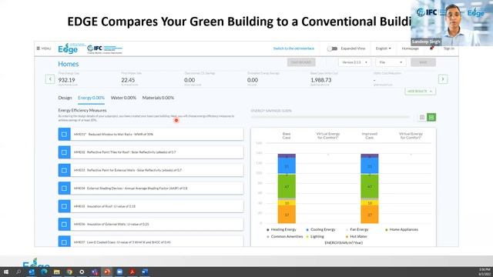The height and width of the screenshot is (277, 493).
Task: Select the table view chart icon
Action: (422, 117)
